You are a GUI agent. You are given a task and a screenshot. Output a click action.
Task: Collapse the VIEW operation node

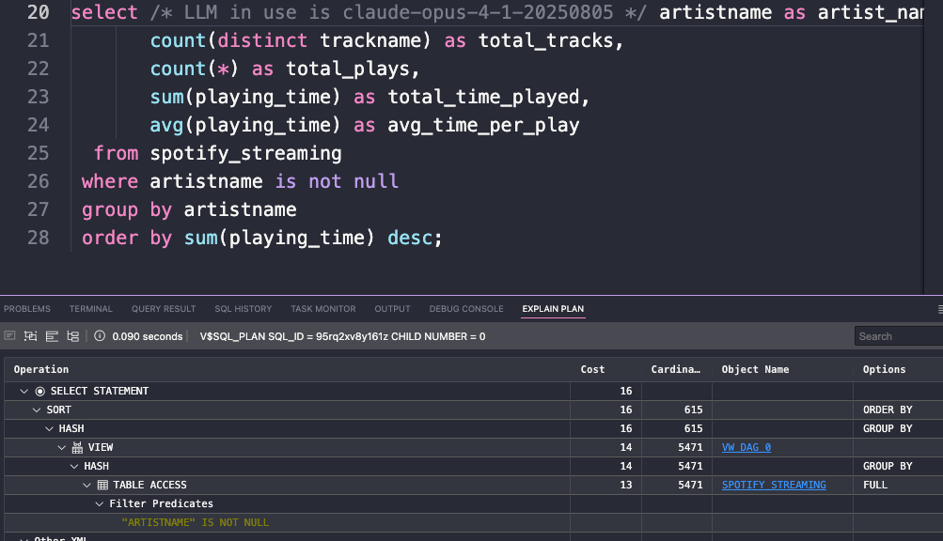[x=62, y=448]
